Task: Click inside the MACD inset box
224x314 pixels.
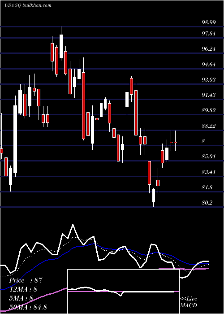Action: click(x=123, y=292)
